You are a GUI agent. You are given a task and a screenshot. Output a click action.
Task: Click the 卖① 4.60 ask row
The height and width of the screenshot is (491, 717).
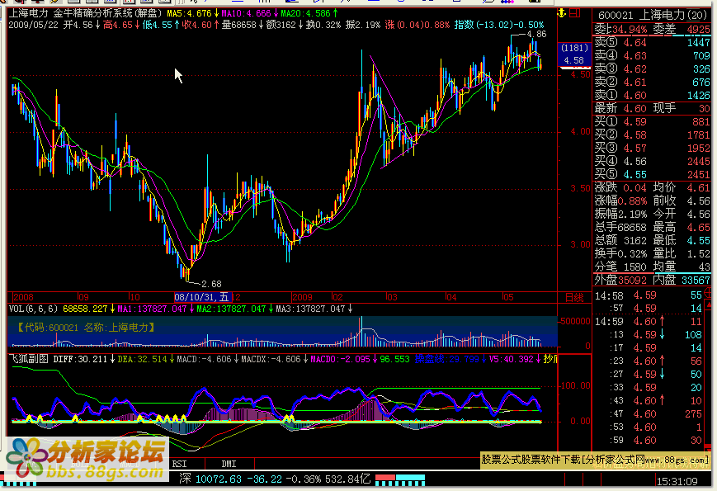click(x=652, y=96)
